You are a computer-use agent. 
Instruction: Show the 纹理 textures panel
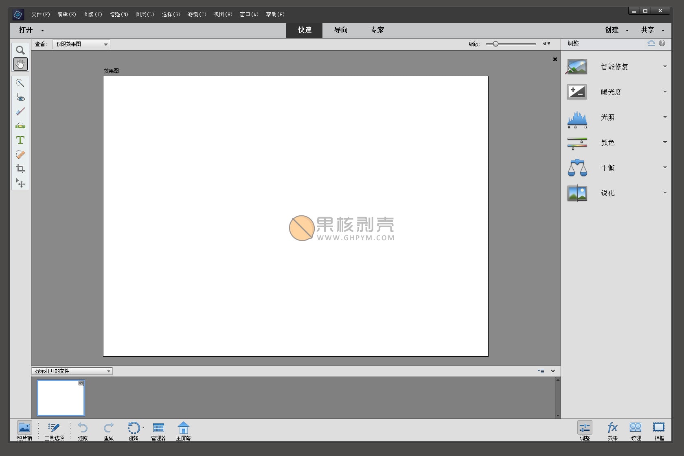click(x=636, y=431)
